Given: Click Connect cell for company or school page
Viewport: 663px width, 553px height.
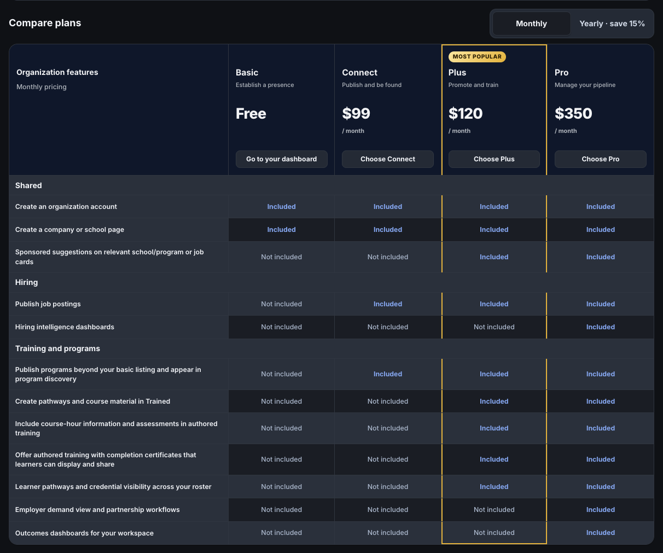Looking at the screenshot, I should coord(388,230).
